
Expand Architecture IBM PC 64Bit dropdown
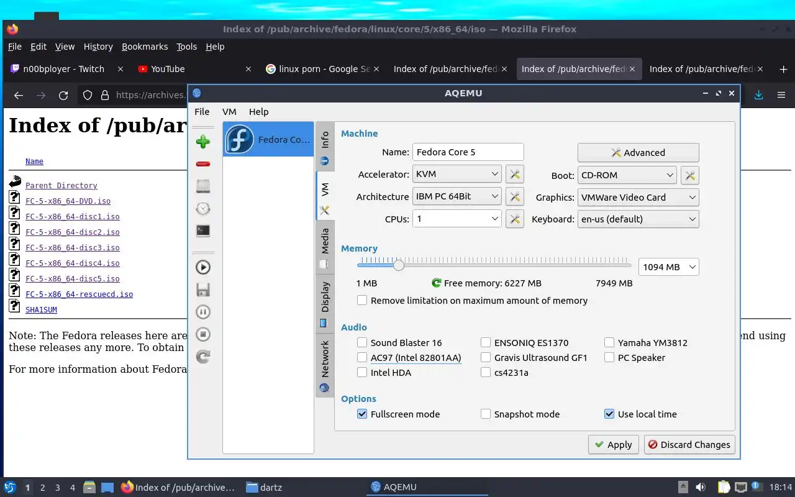pyautogui.click(x=457, y=196)
